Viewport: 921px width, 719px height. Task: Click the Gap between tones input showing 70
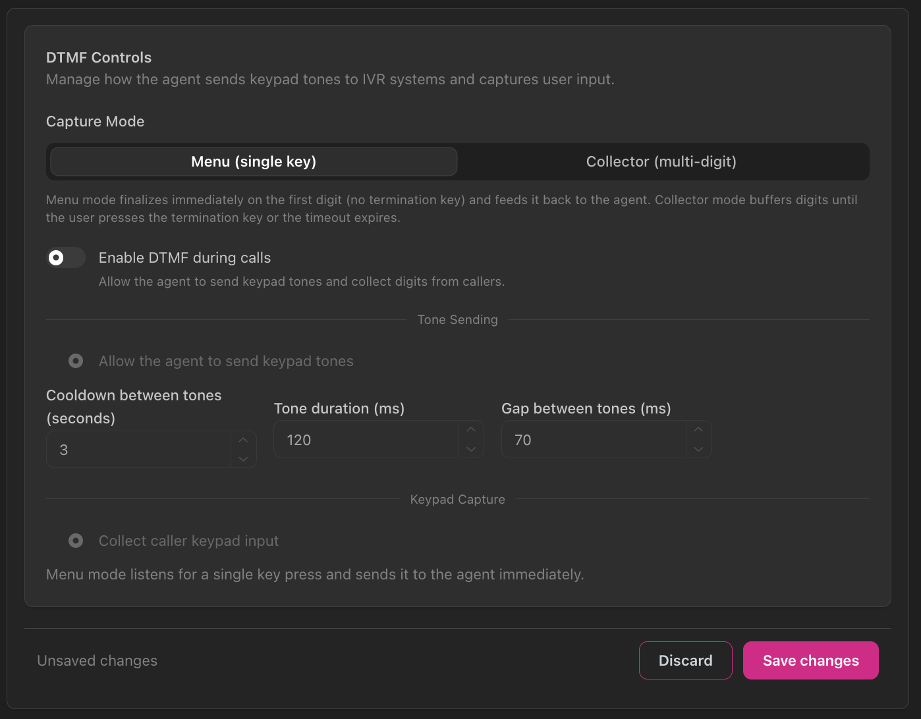coord(593,439)
